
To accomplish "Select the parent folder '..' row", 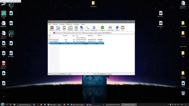I will [x=76, y=38].
